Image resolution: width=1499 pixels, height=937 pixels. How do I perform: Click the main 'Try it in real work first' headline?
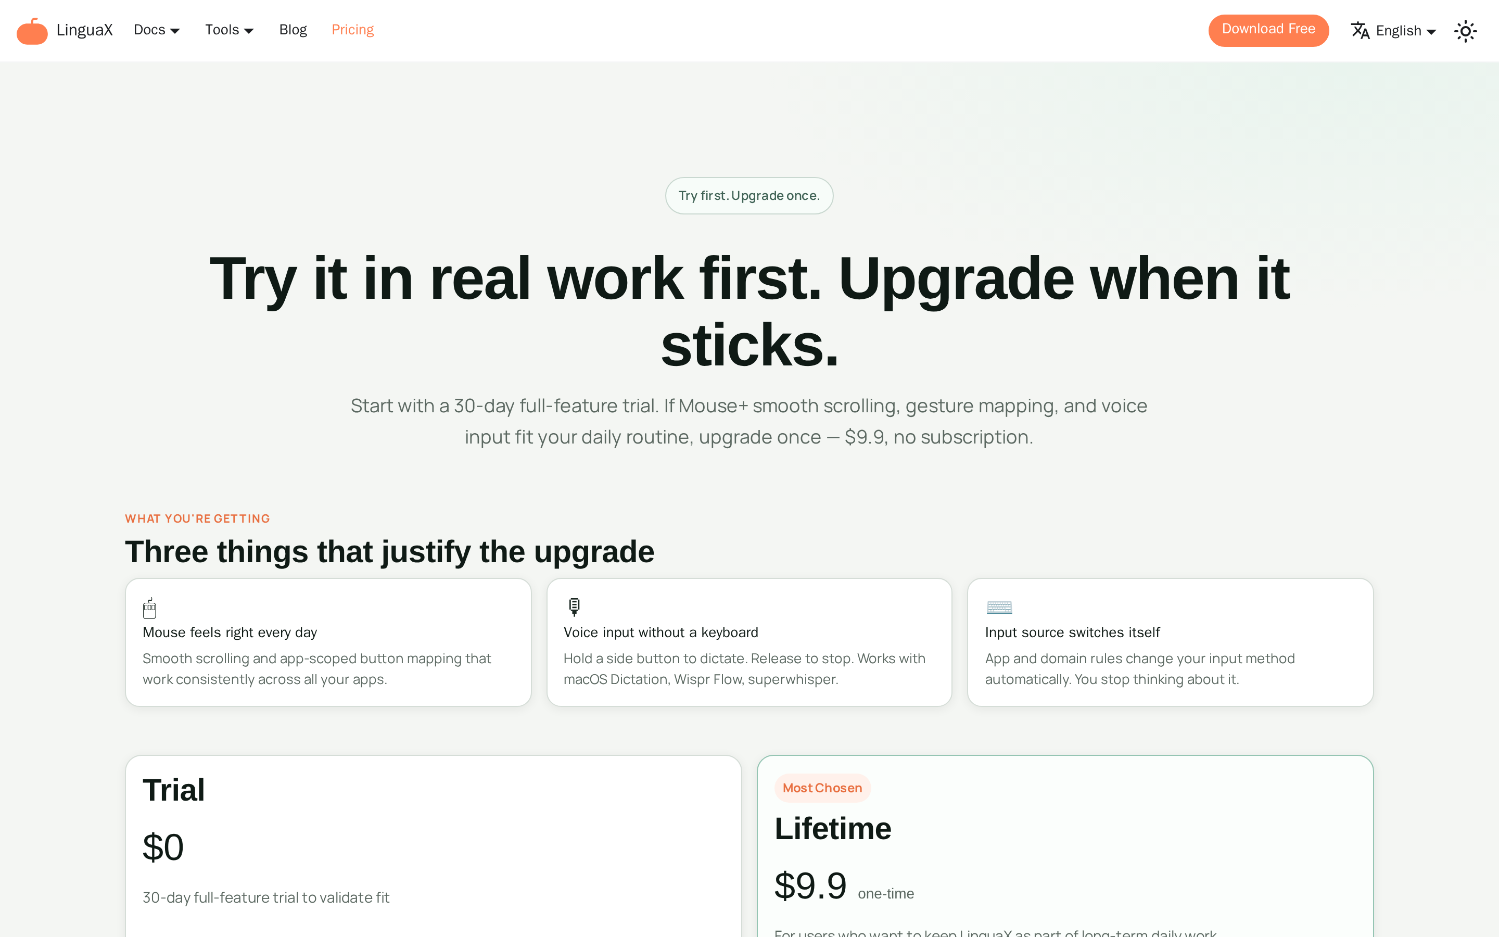click(749, 312)
